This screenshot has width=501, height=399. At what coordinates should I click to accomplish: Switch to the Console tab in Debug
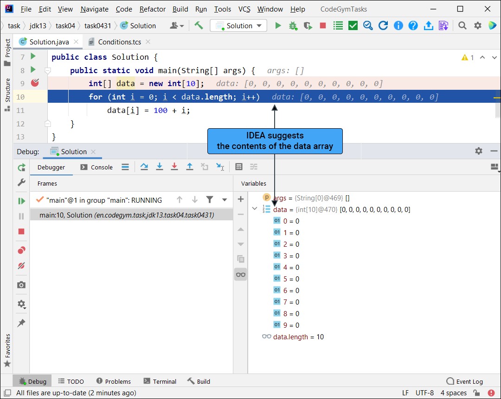click(96, 167)
